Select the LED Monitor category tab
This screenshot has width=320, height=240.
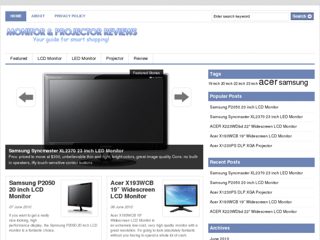tap(84, 59)
